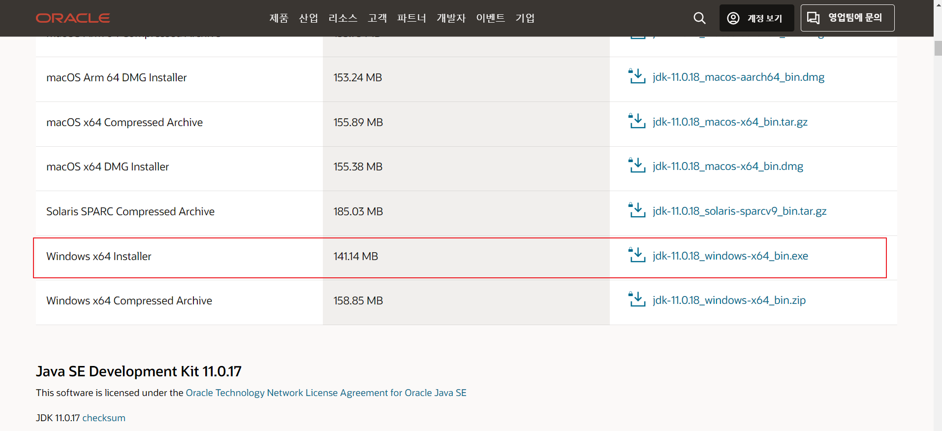This screenshot has height=431, width=942.
Task: Click the 영업팀에 문의 button
Action: [x=848, y=18]
